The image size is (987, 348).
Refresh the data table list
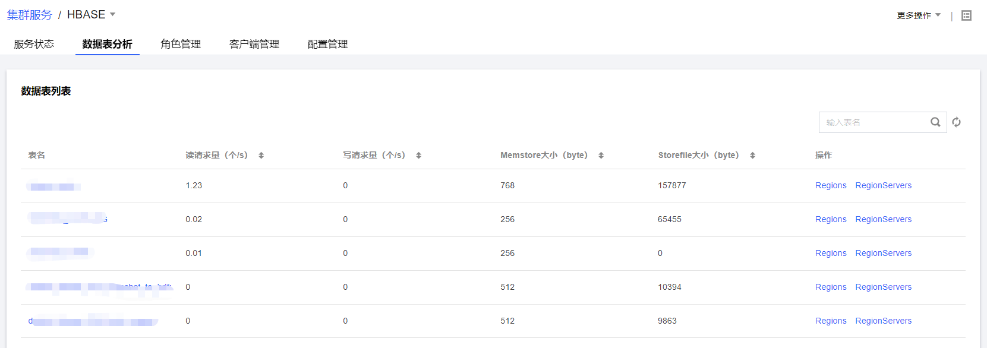click(956, 122)
